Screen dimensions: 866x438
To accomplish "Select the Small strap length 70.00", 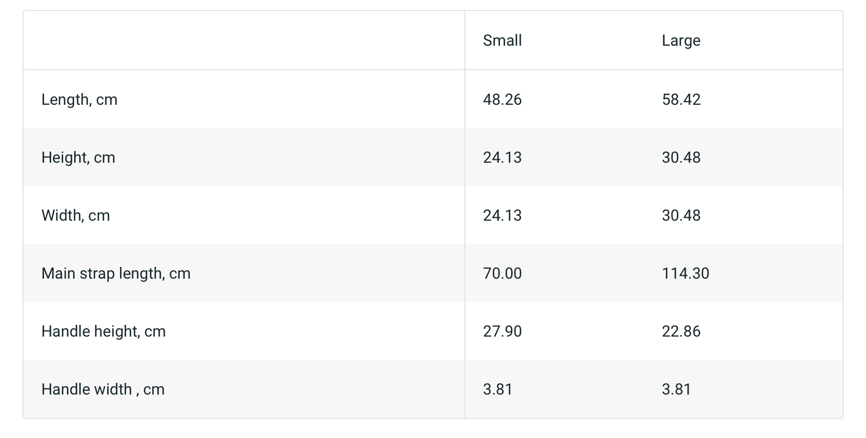I will [502, 274].
